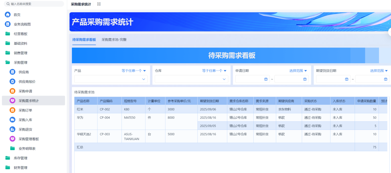The image size is (391, 173).
Task: Click the 财务管理 folder icon
Action: [7, 167]
